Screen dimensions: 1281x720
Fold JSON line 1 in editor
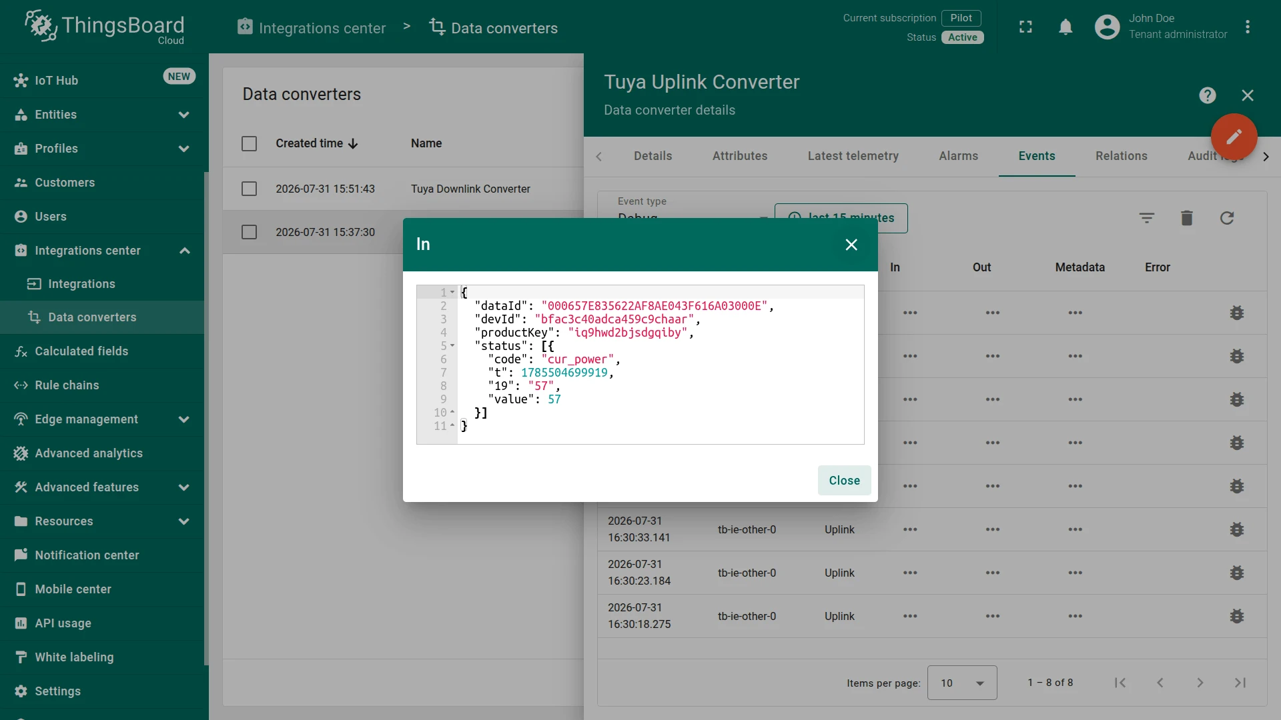(x=452, y=293)
